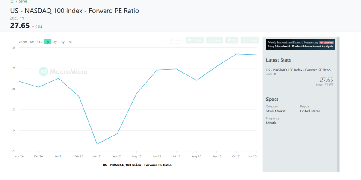This screenshot has height=180, width=361.
Task: Set zoom range to 5y
Action: [x=63, y=42]
